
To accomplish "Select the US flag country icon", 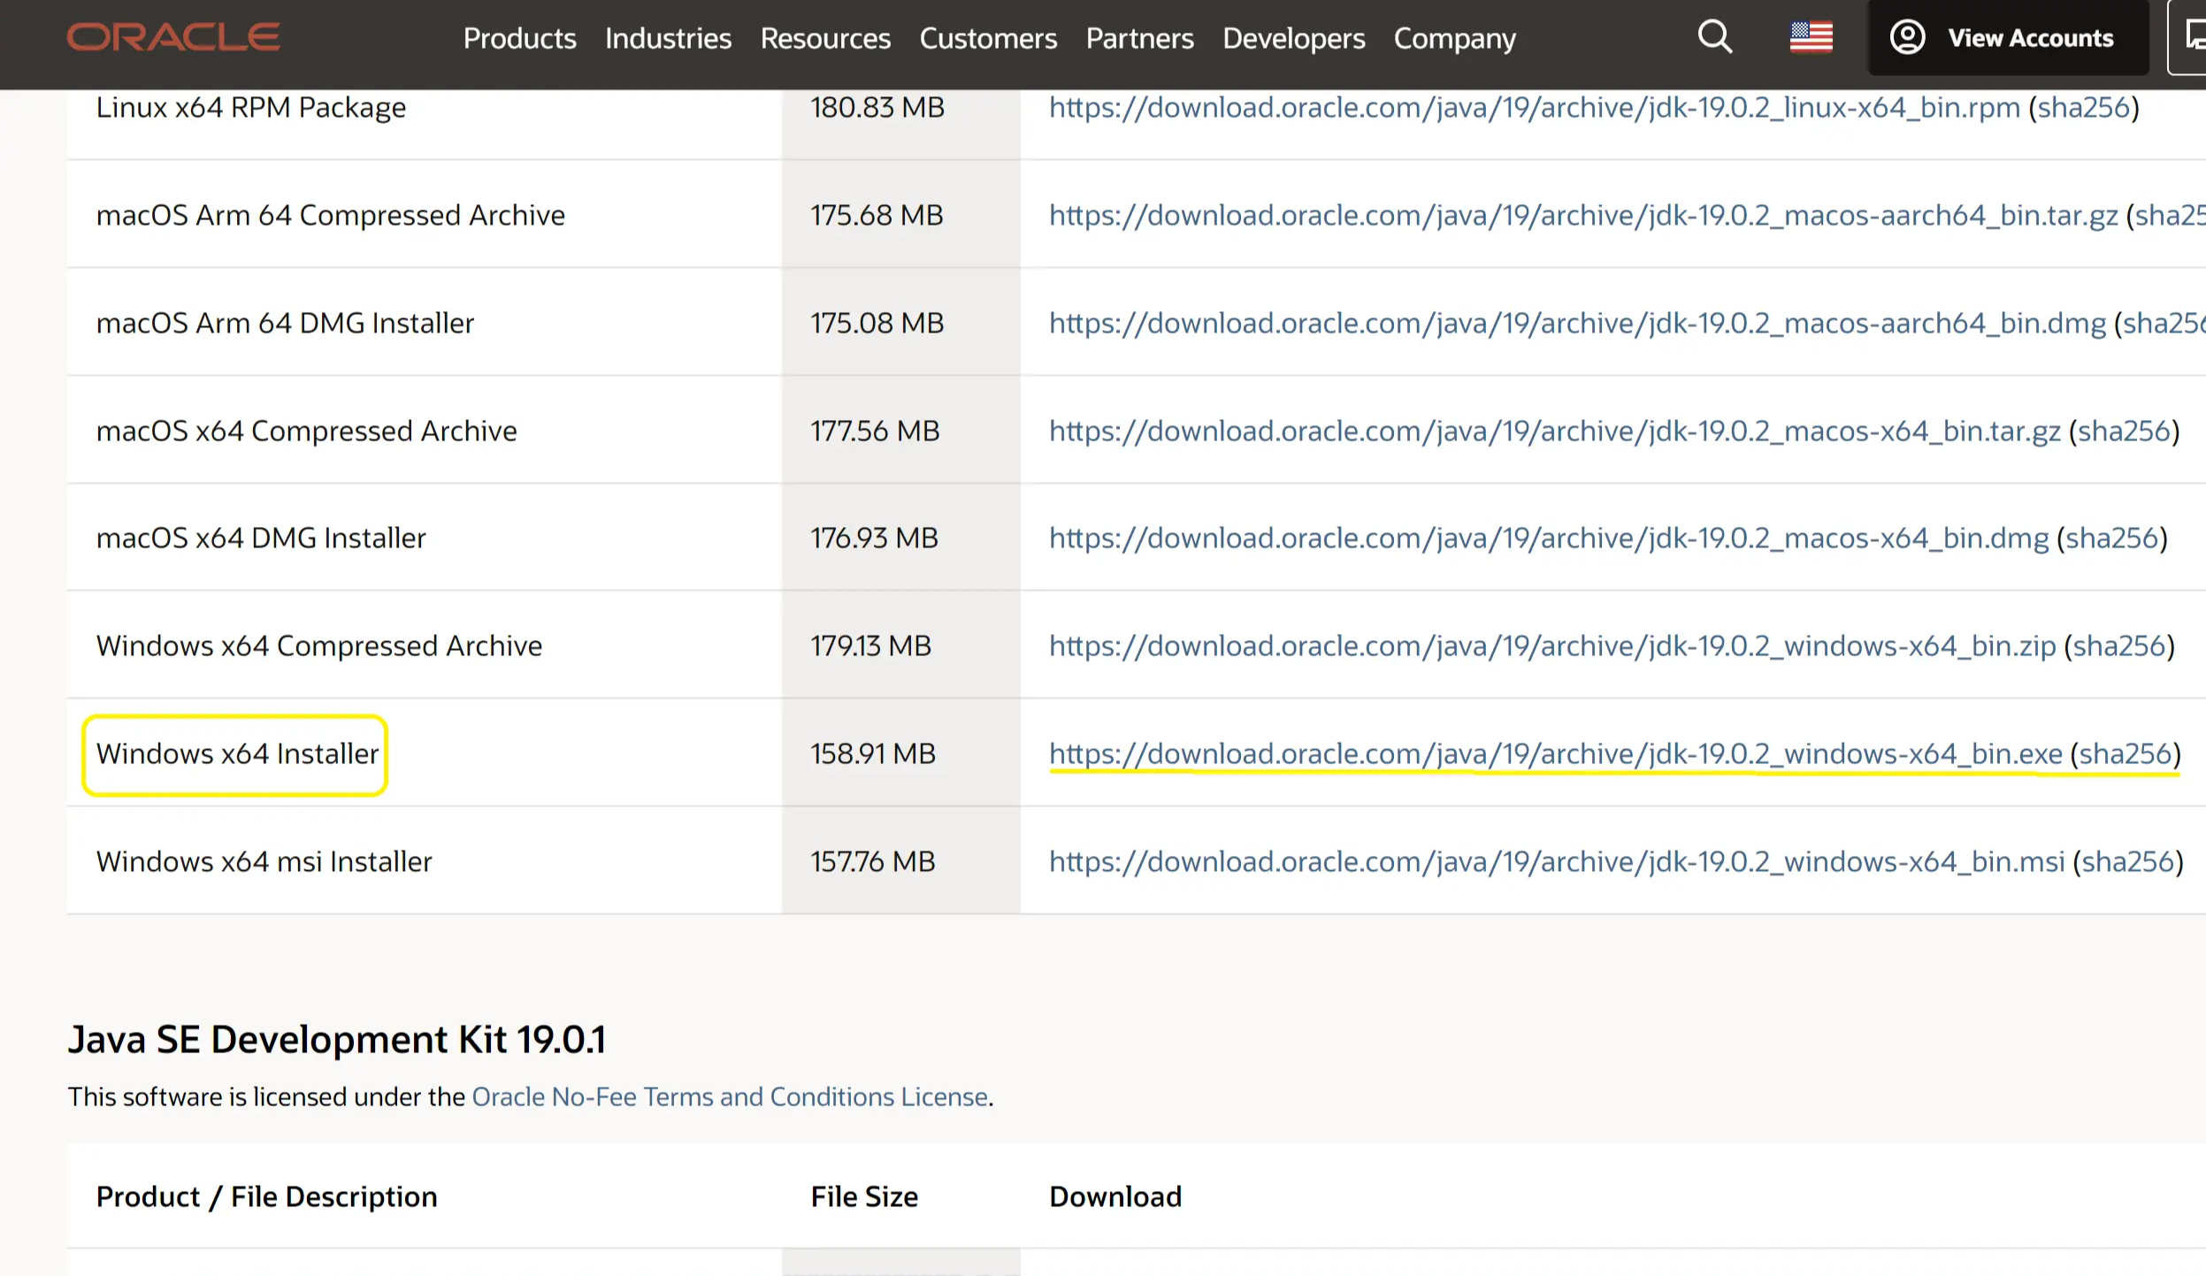I will pos(1811,37).
